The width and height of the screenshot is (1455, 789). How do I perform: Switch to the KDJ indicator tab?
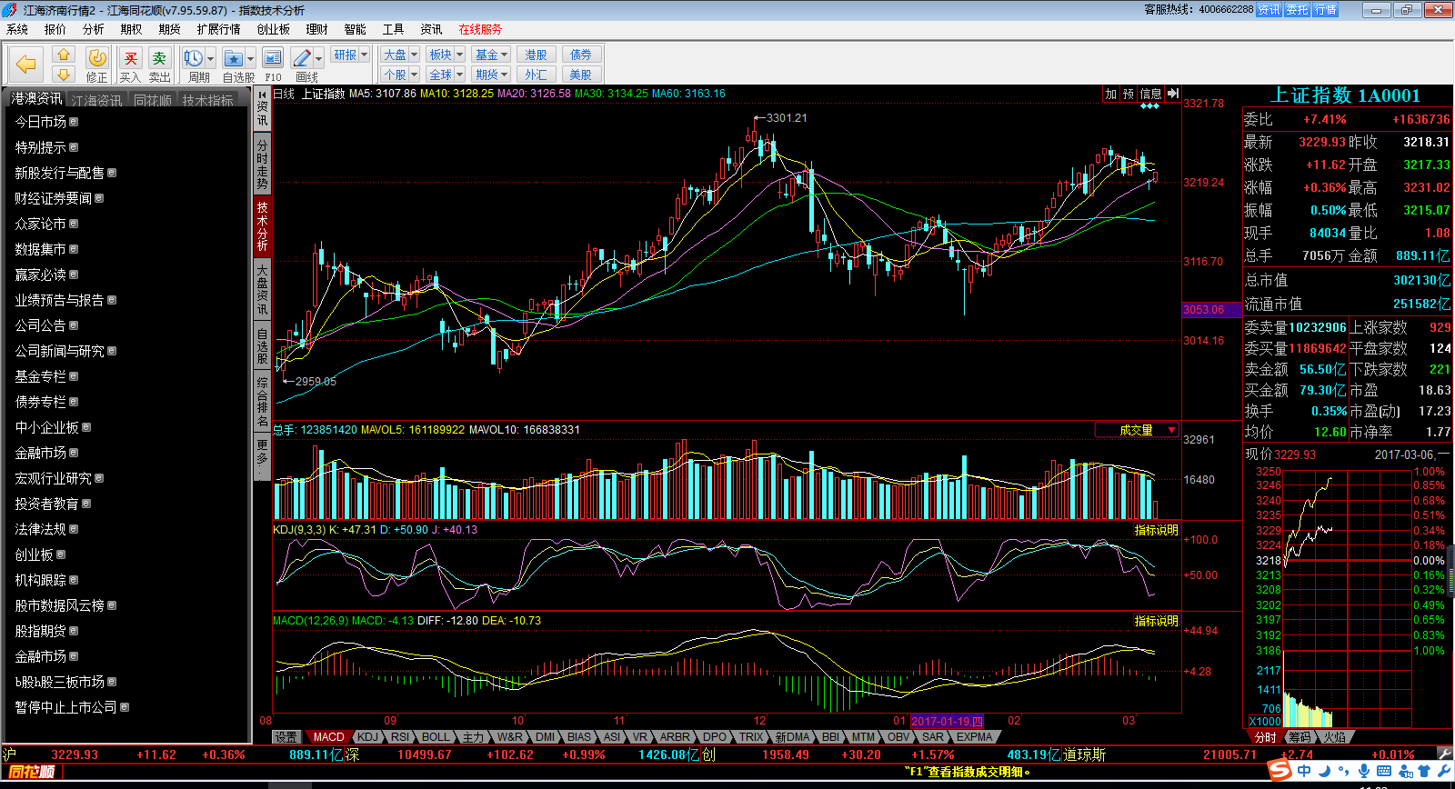pyautogui.click(x=367, y=737)
